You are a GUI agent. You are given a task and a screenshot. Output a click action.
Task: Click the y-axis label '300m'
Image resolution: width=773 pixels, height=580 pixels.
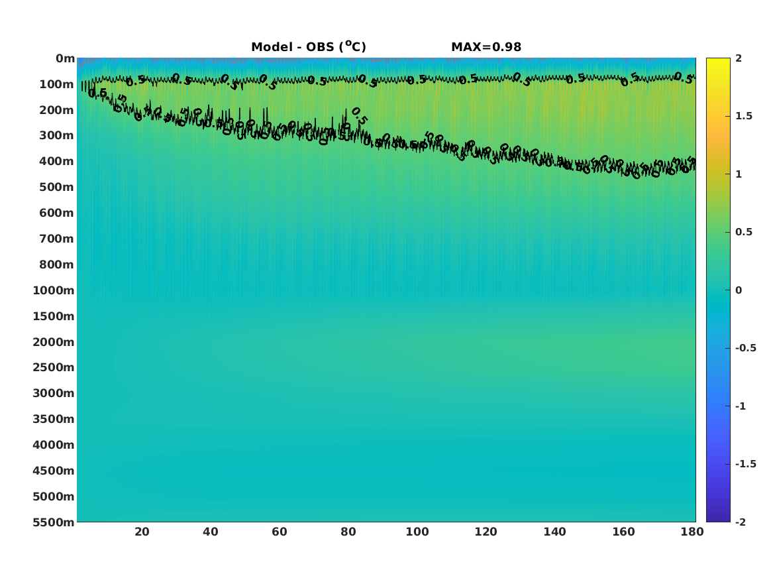click(x=56, y=136)
